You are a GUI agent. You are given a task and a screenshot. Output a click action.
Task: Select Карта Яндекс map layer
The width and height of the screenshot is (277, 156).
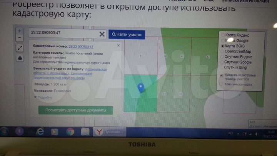pos(235,35)
